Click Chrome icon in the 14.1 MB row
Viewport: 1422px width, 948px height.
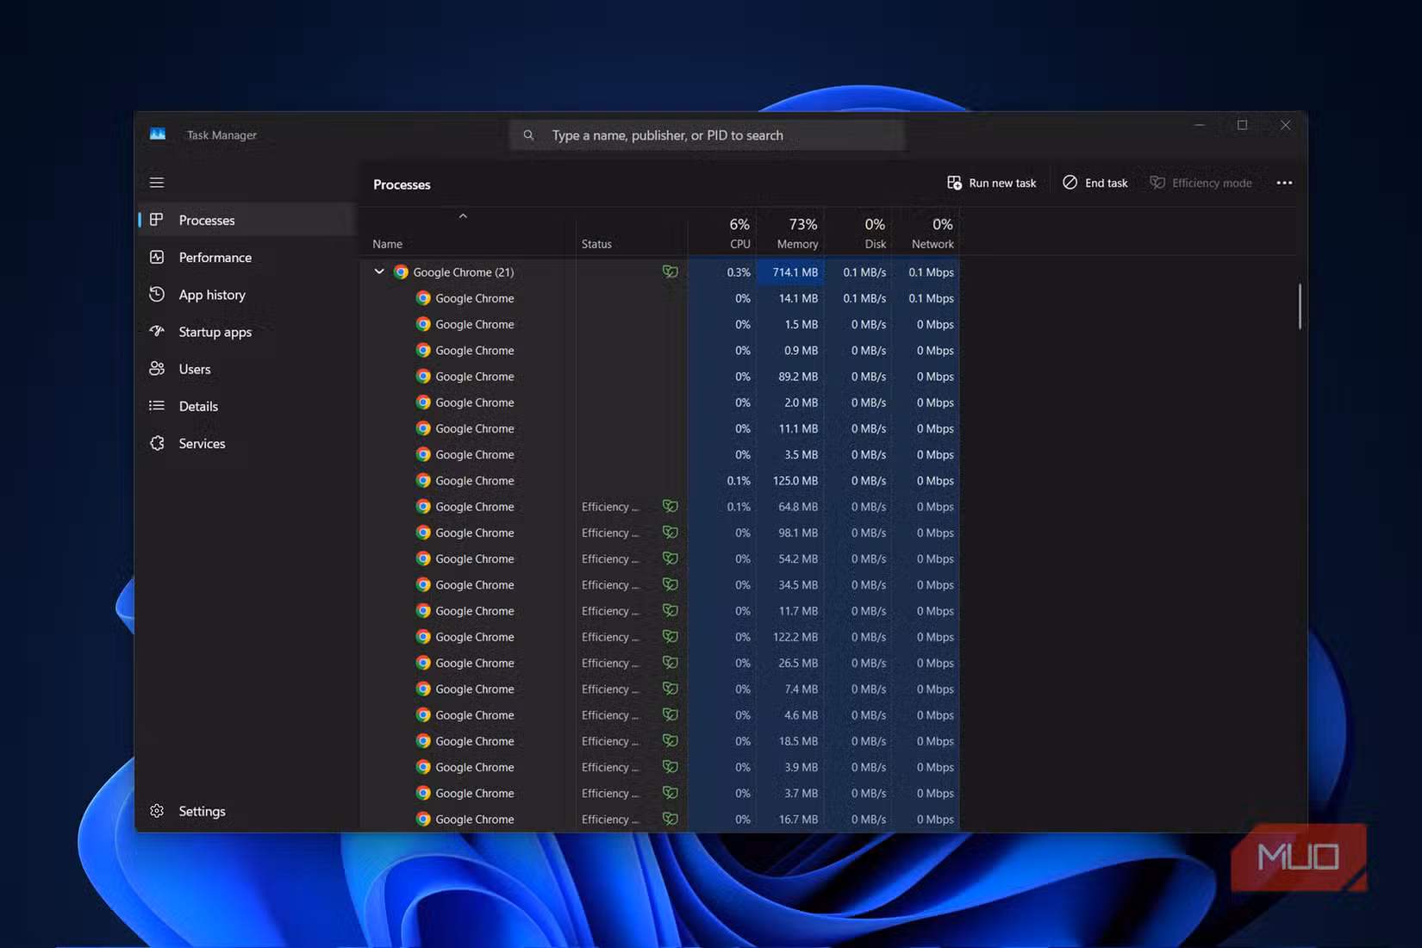[x=423, y=298]
